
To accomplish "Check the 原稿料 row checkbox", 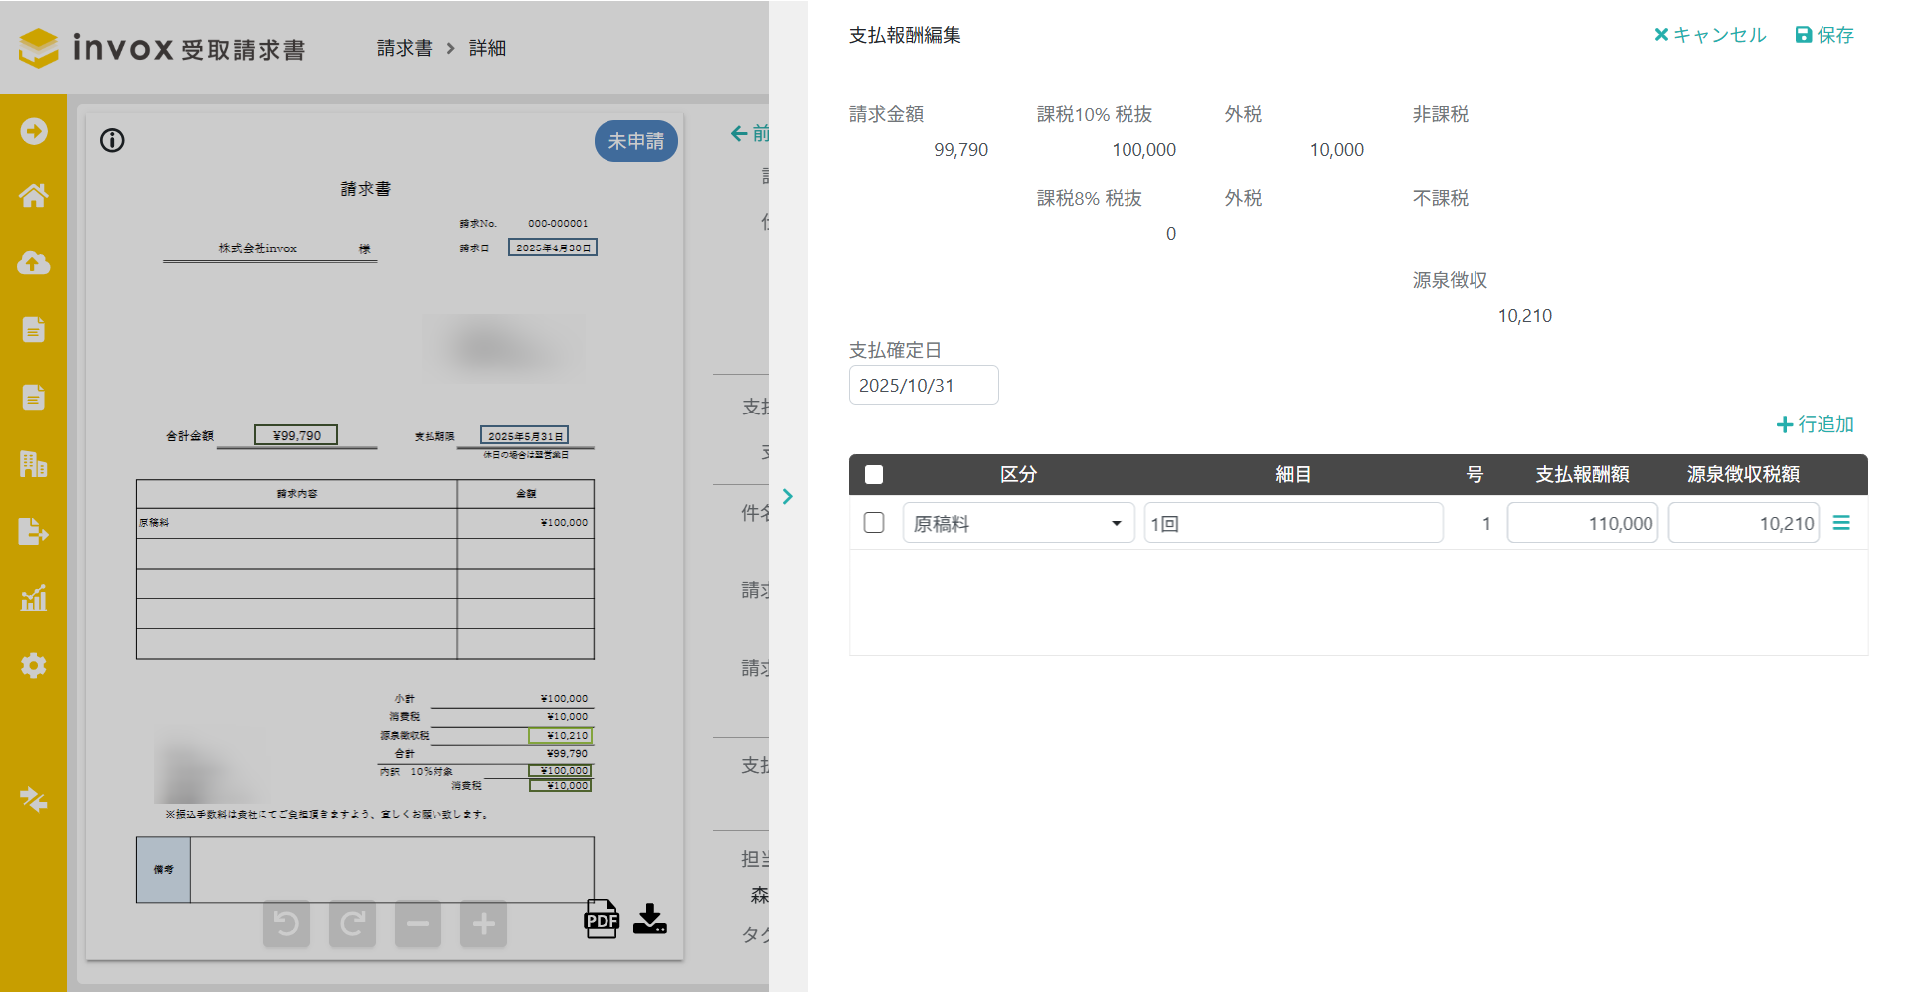I will coord(874,523).
